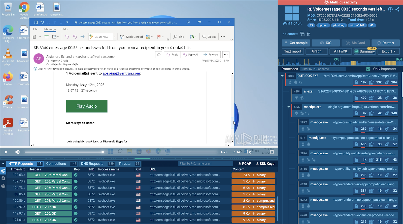Click the Filter by PID, name or url field
The width and height of the screenshot is (403, 224).
pos(205,164)
